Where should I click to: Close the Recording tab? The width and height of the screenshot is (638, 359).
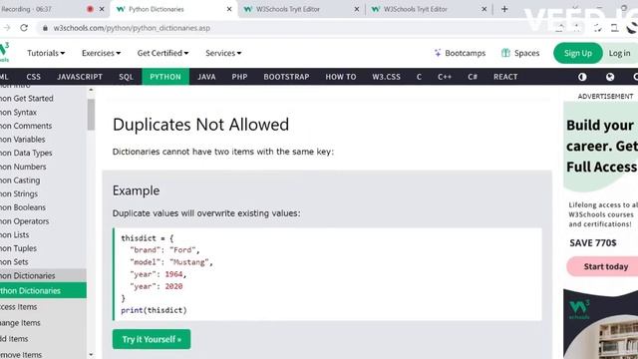click(x=102, y=9)
